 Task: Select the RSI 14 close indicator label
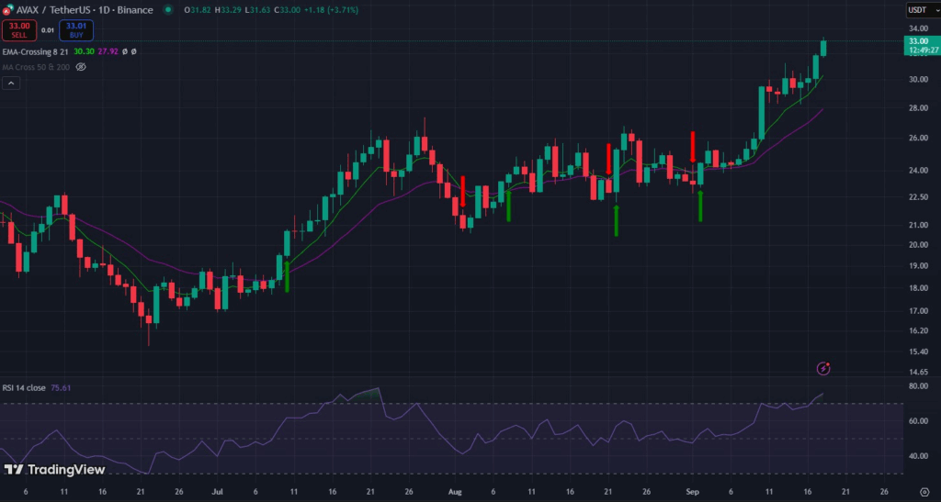(24, 388)
